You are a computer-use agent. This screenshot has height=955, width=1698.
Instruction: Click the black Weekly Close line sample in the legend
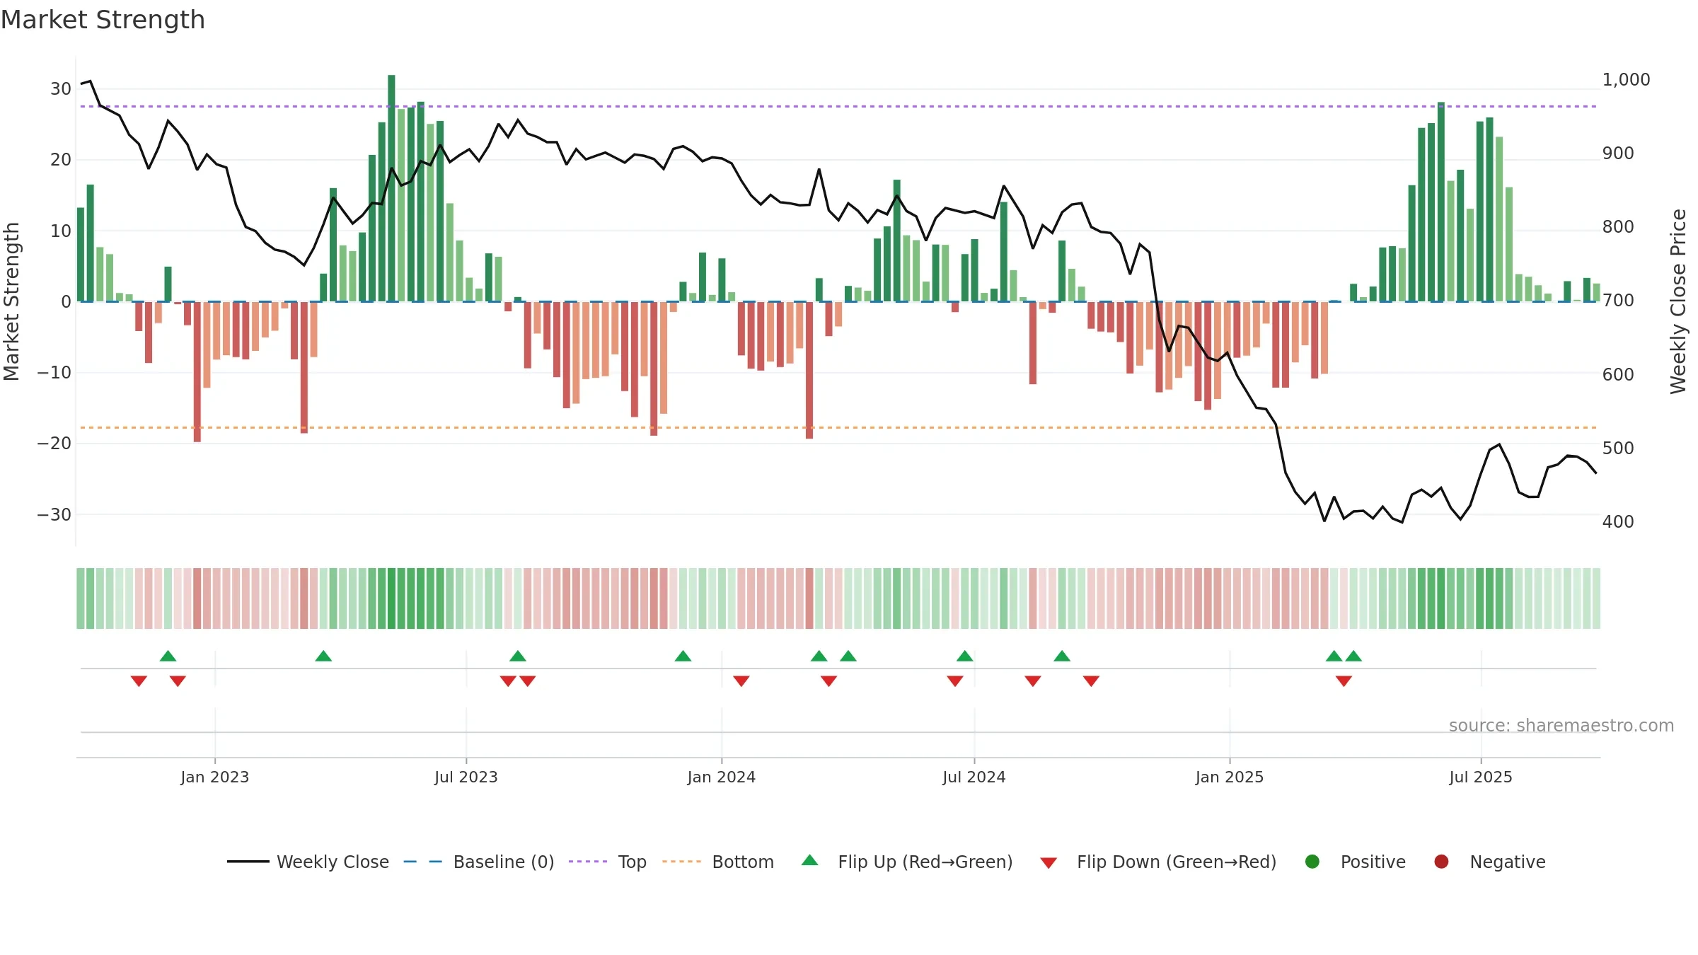248,862
